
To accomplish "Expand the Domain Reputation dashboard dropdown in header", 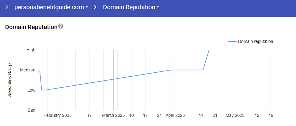I will [131, 7].
